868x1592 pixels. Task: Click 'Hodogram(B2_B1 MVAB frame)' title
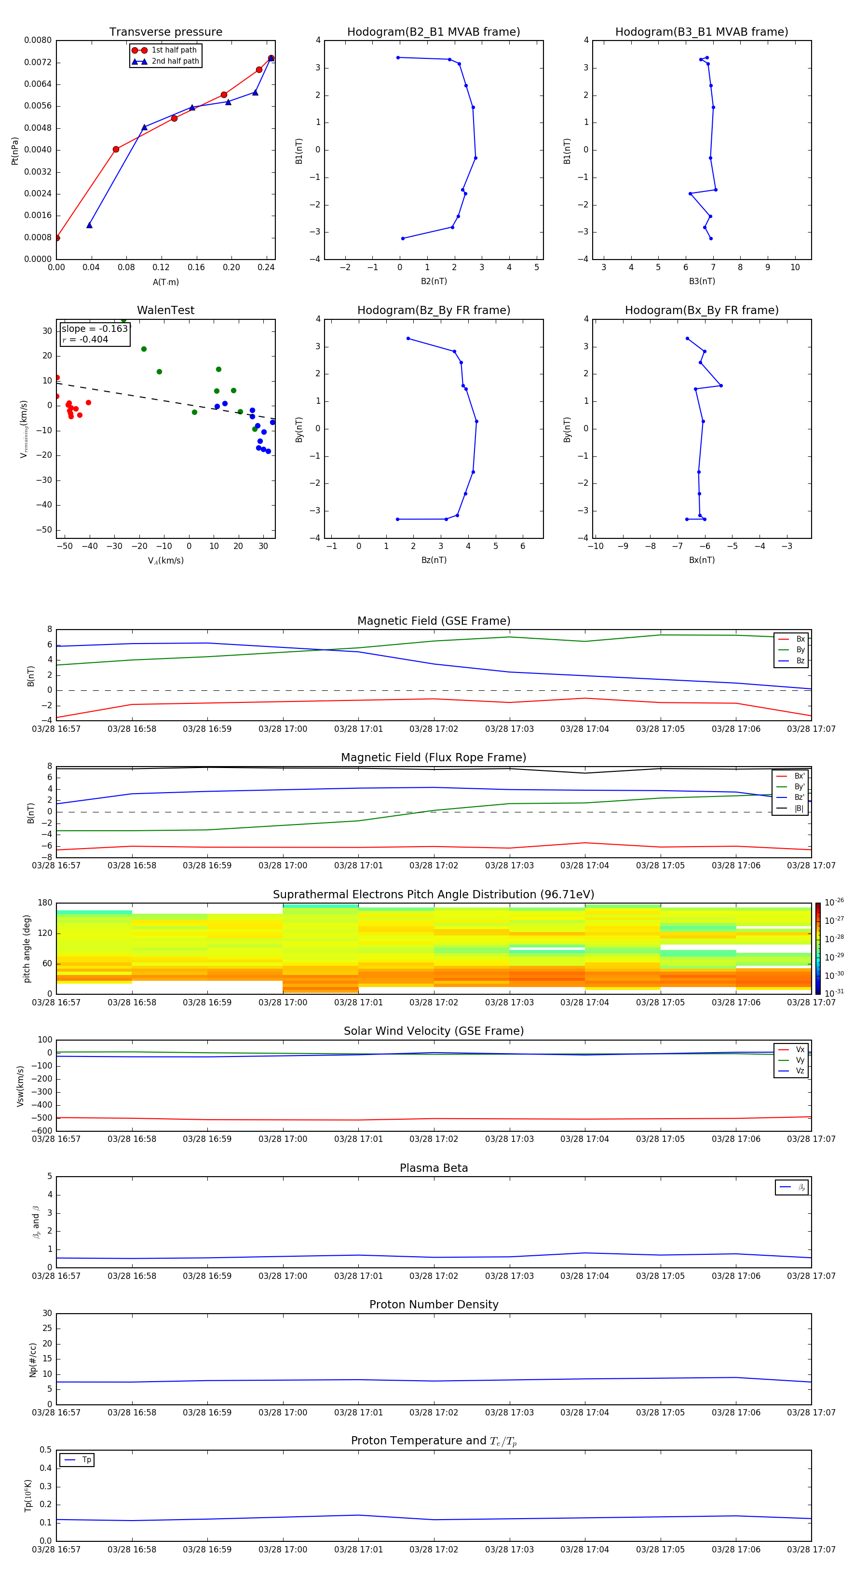[434, 32]
